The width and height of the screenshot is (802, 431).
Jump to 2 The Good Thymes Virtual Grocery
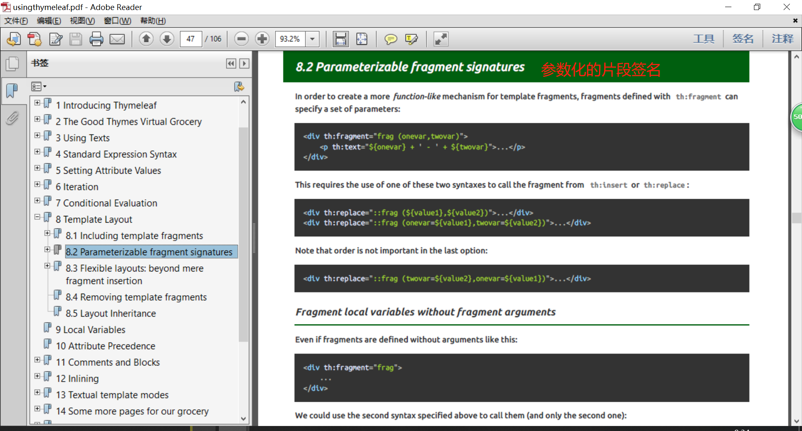click(x=129, y=122)
